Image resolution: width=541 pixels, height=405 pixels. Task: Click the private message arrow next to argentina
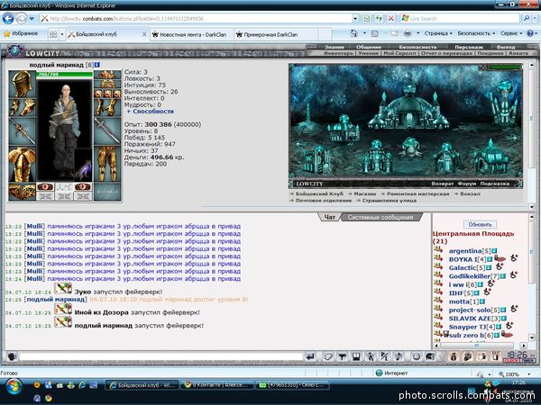pos(438,249)
